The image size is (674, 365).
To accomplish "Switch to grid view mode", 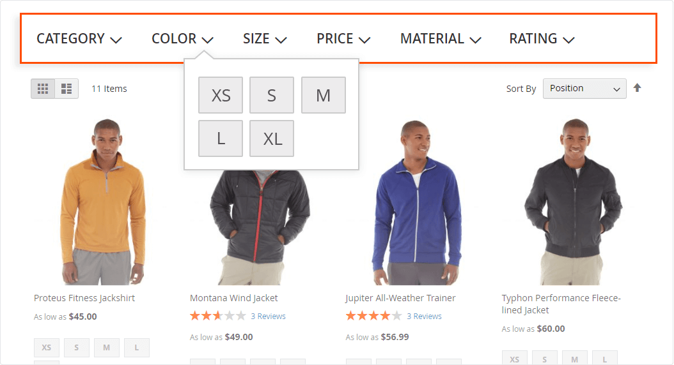I will click(x=43, y=89).
